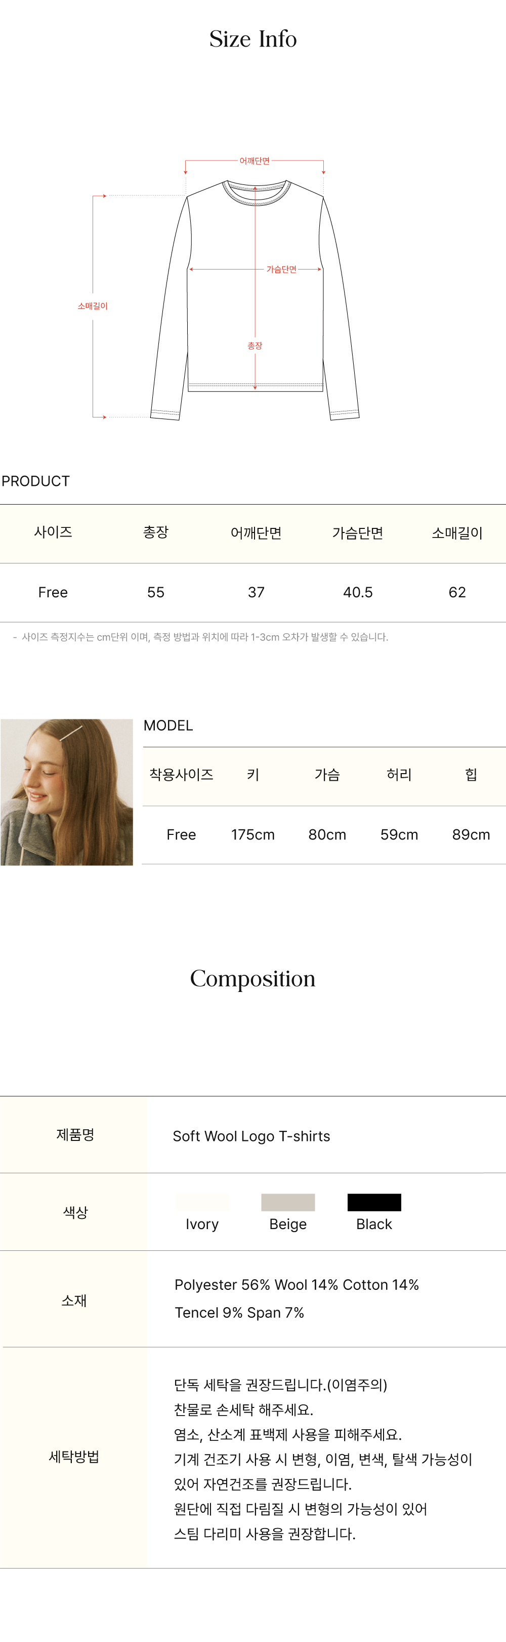Click the 어깨단면 label above the sweater drawing
The width and height of the screenshot is (506, 1642).
(x=255, y=161)
